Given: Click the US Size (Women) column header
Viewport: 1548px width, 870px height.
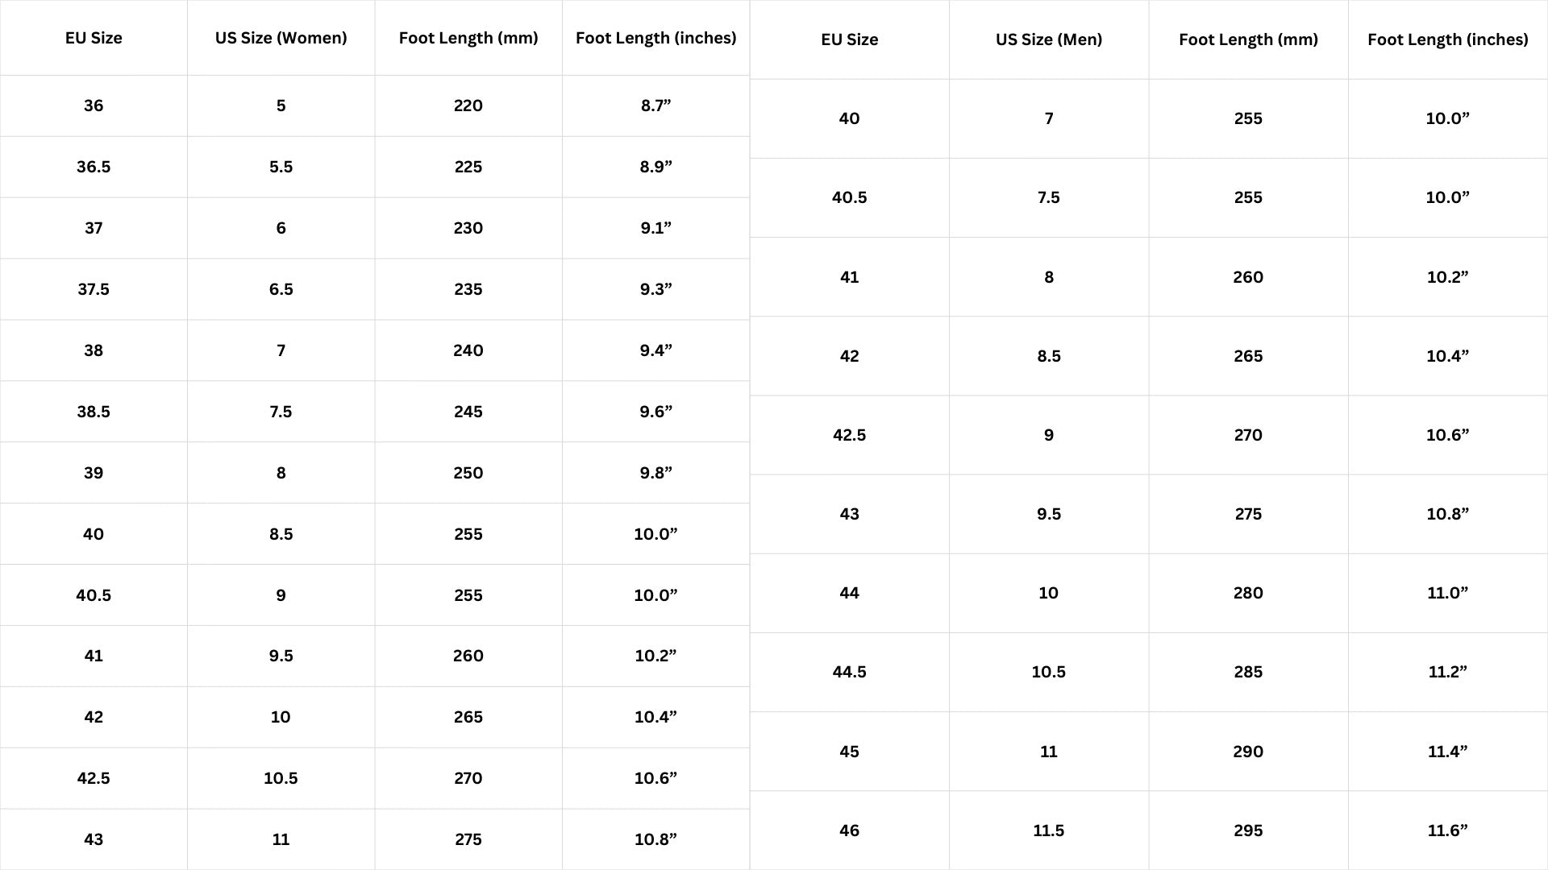Looking at the screenshot, I should pyautogui.click(x=281, y=38).
